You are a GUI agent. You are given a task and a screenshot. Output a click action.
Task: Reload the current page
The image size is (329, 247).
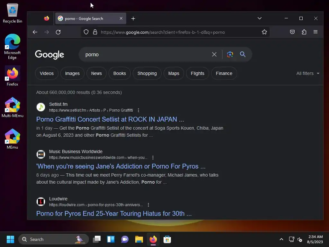(x=58, y=32)
